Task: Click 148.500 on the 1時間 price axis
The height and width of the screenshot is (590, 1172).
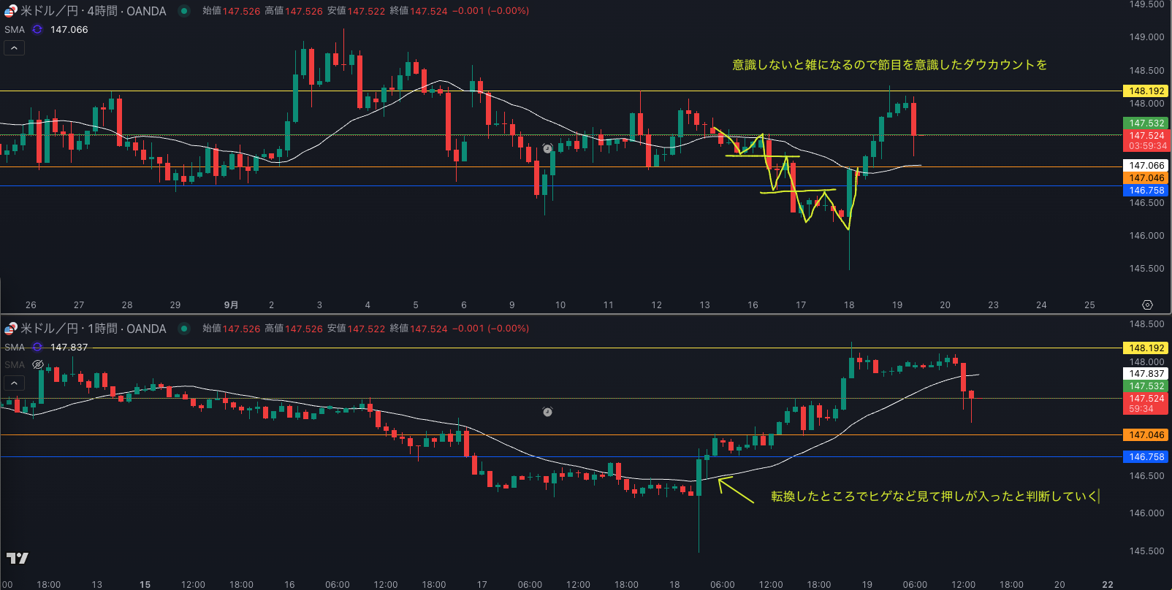Action: pos(1146,323)
